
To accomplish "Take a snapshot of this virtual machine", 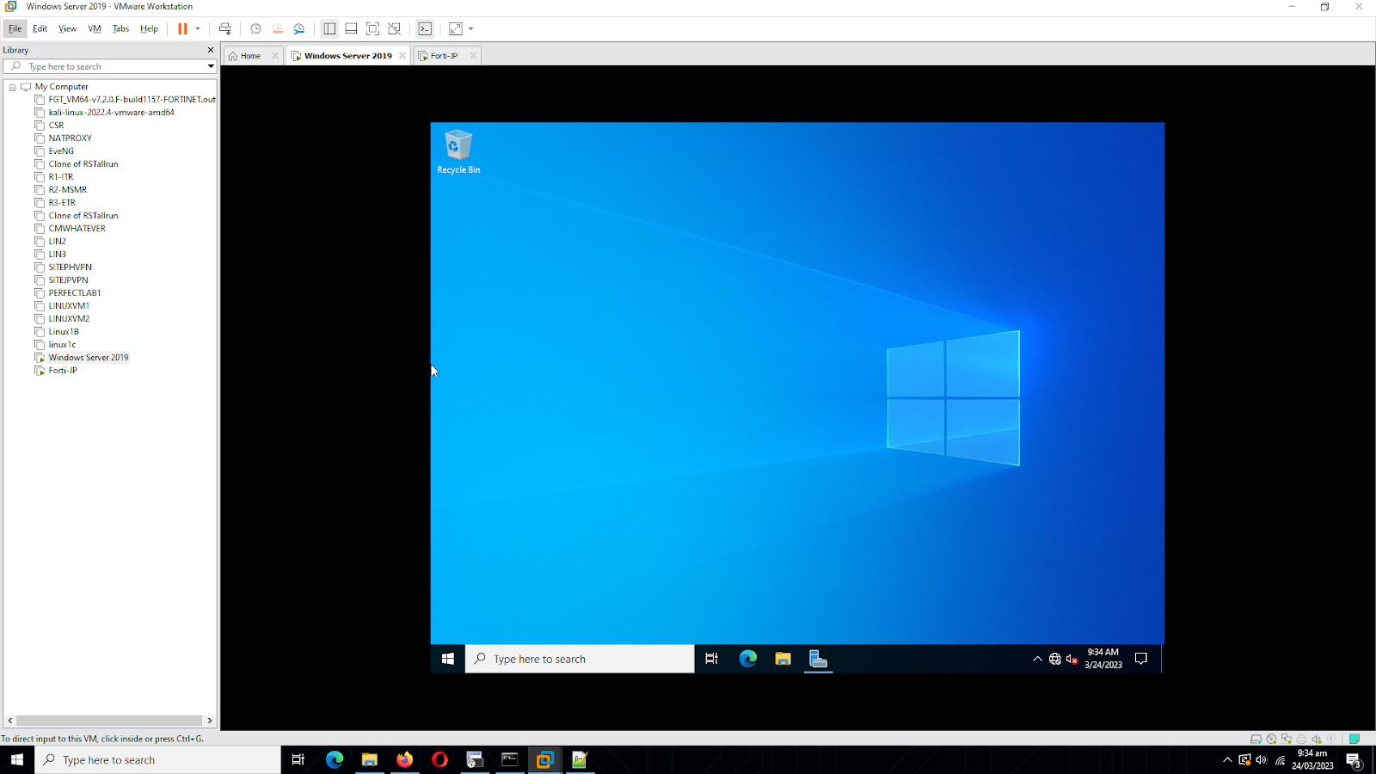I will pyautogui.click(x=255, y=28).
